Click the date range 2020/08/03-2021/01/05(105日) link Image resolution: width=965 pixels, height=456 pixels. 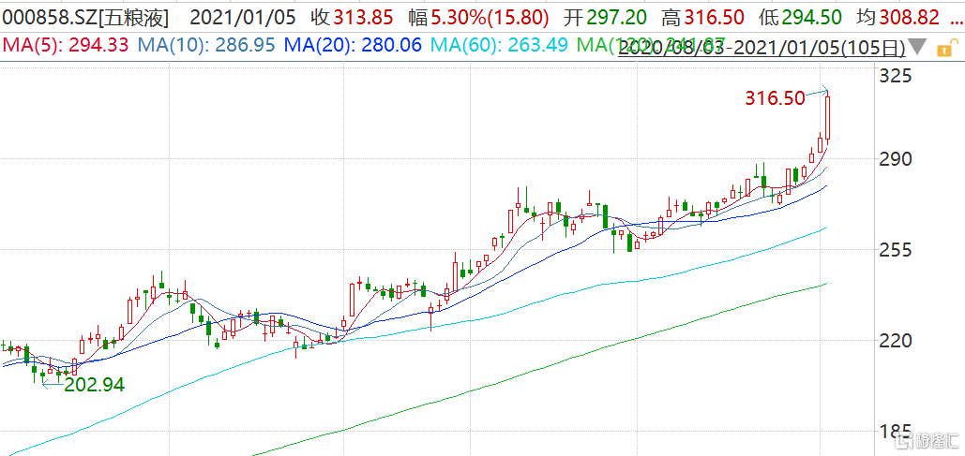pos(761,48)
